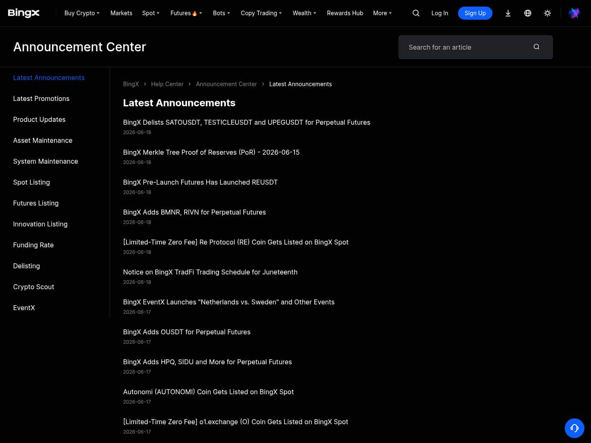
Task: Open Autonomi (AUTONOMI) Spot listing article
Action: [x=208, y=392]
